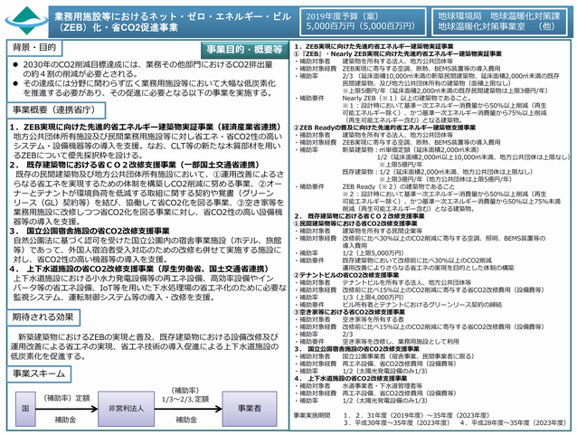Click right heading '②テナントビルの省CO2改修支援事業'
Viewport: 577px width, 435px height.
(x=346, y=275)
